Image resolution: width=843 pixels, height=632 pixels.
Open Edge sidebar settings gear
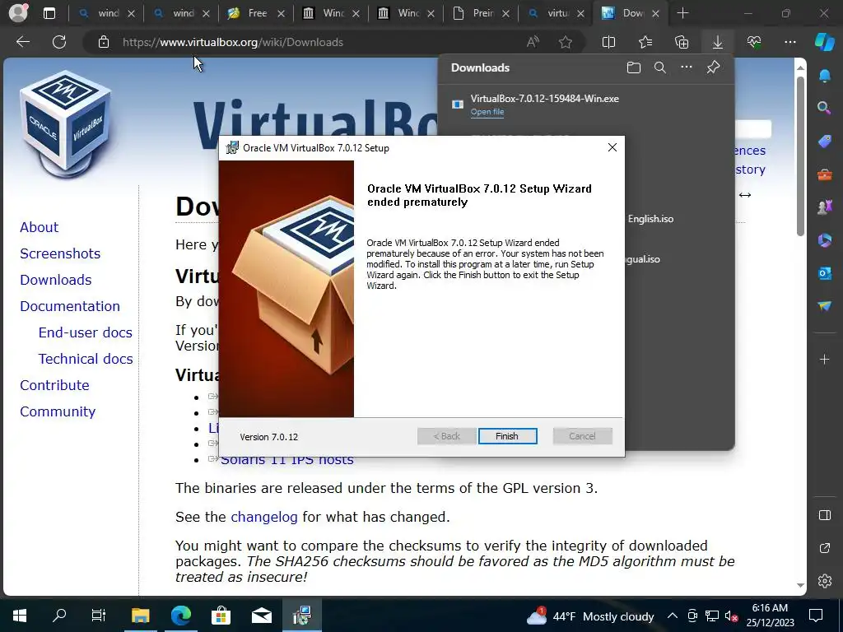pos(824,581)
